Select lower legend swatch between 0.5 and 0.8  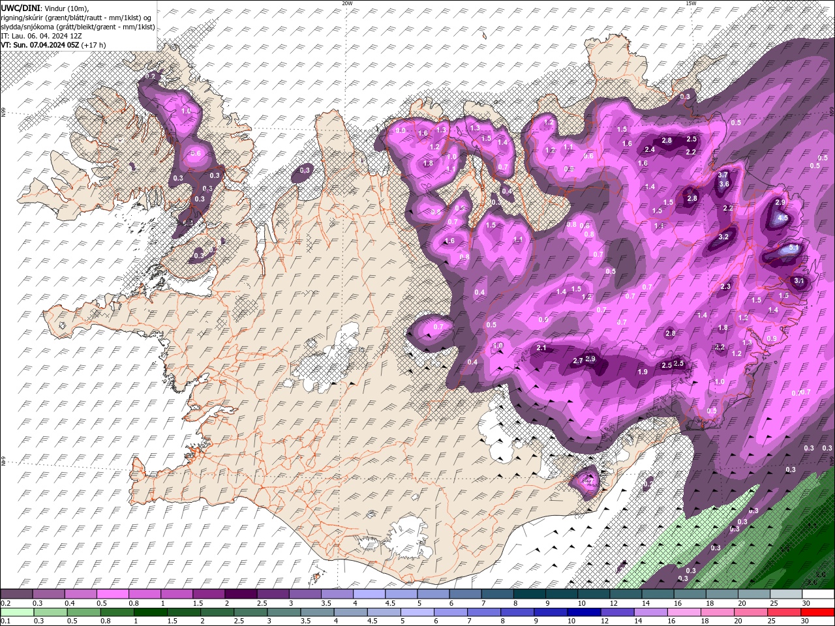(83, 612)
